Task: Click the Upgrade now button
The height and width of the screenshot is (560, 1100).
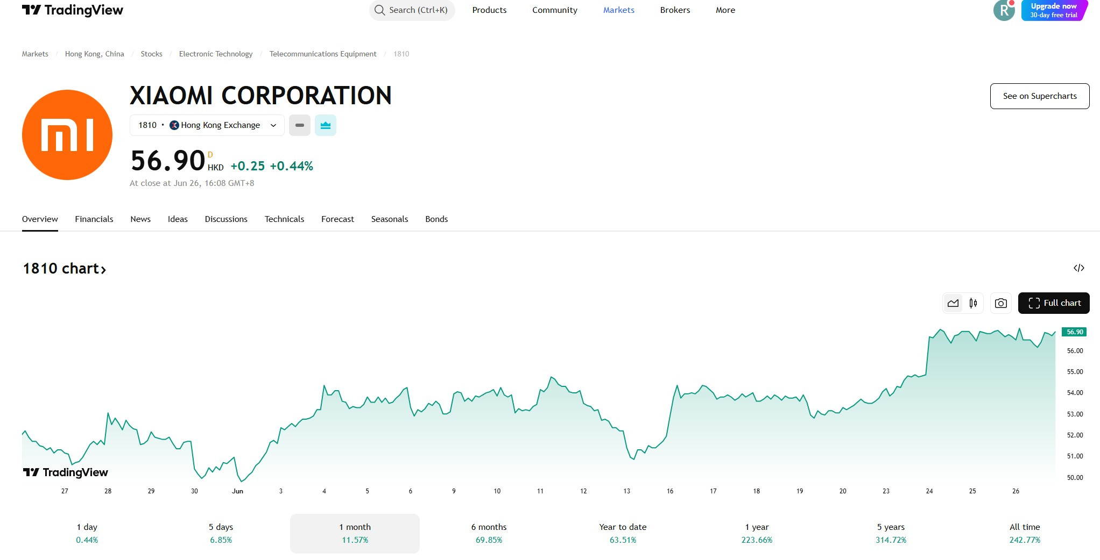Action: point(1054,10)
